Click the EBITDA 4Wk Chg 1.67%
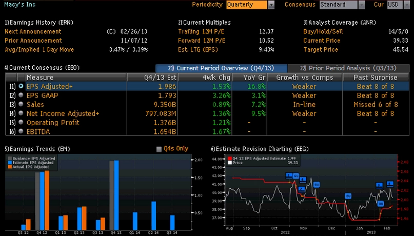The image size is (414, 236). point(222,131)
